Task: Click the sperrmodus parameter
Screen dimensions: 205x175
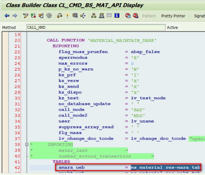Action: click(x=73, y=58)
